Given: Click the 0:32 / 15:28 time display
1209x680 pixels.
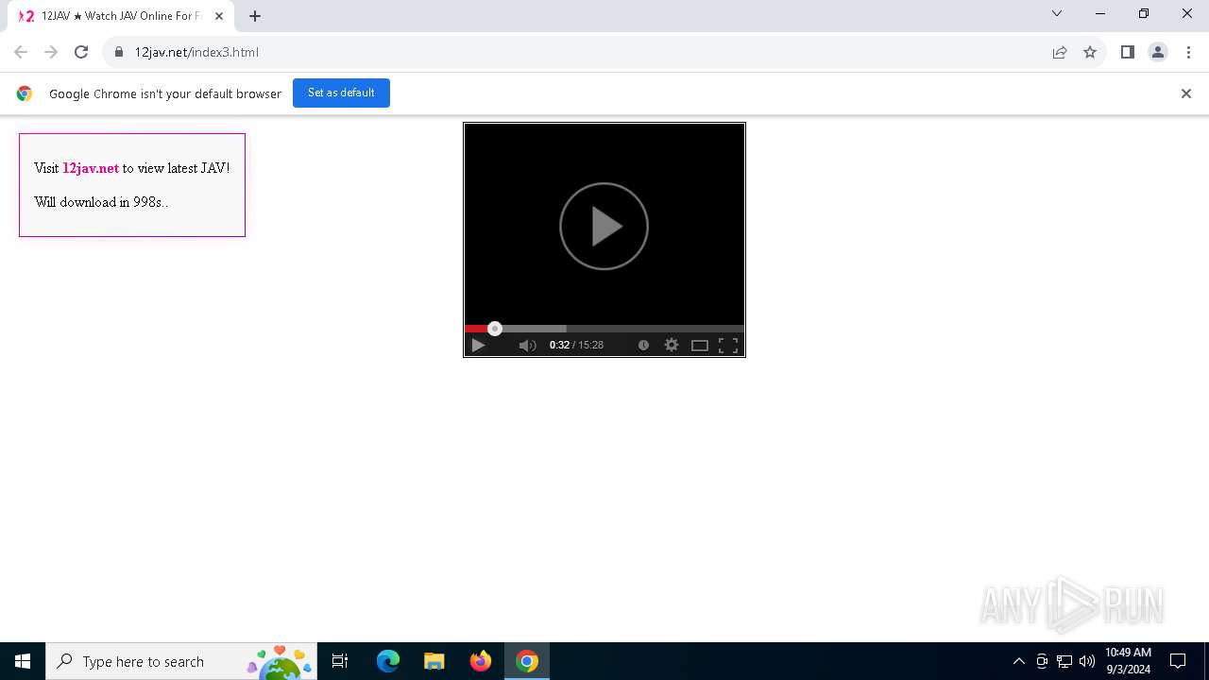Looking at the screenshot, I should [576, 346].
